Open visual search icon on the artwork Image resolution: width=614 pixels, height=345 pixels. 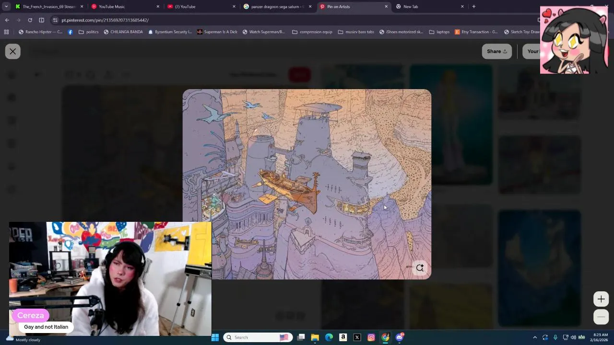point(420,268)
